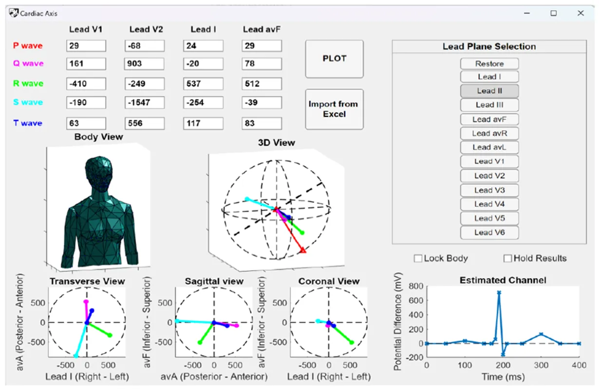Click the red triangle marker in 3D View
Screen dimensions: 599x389
(x=302, y=250)
